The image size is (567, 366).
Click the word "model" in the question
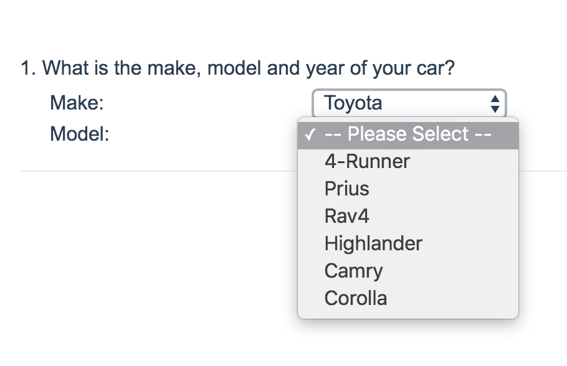[x=234, y=68]
